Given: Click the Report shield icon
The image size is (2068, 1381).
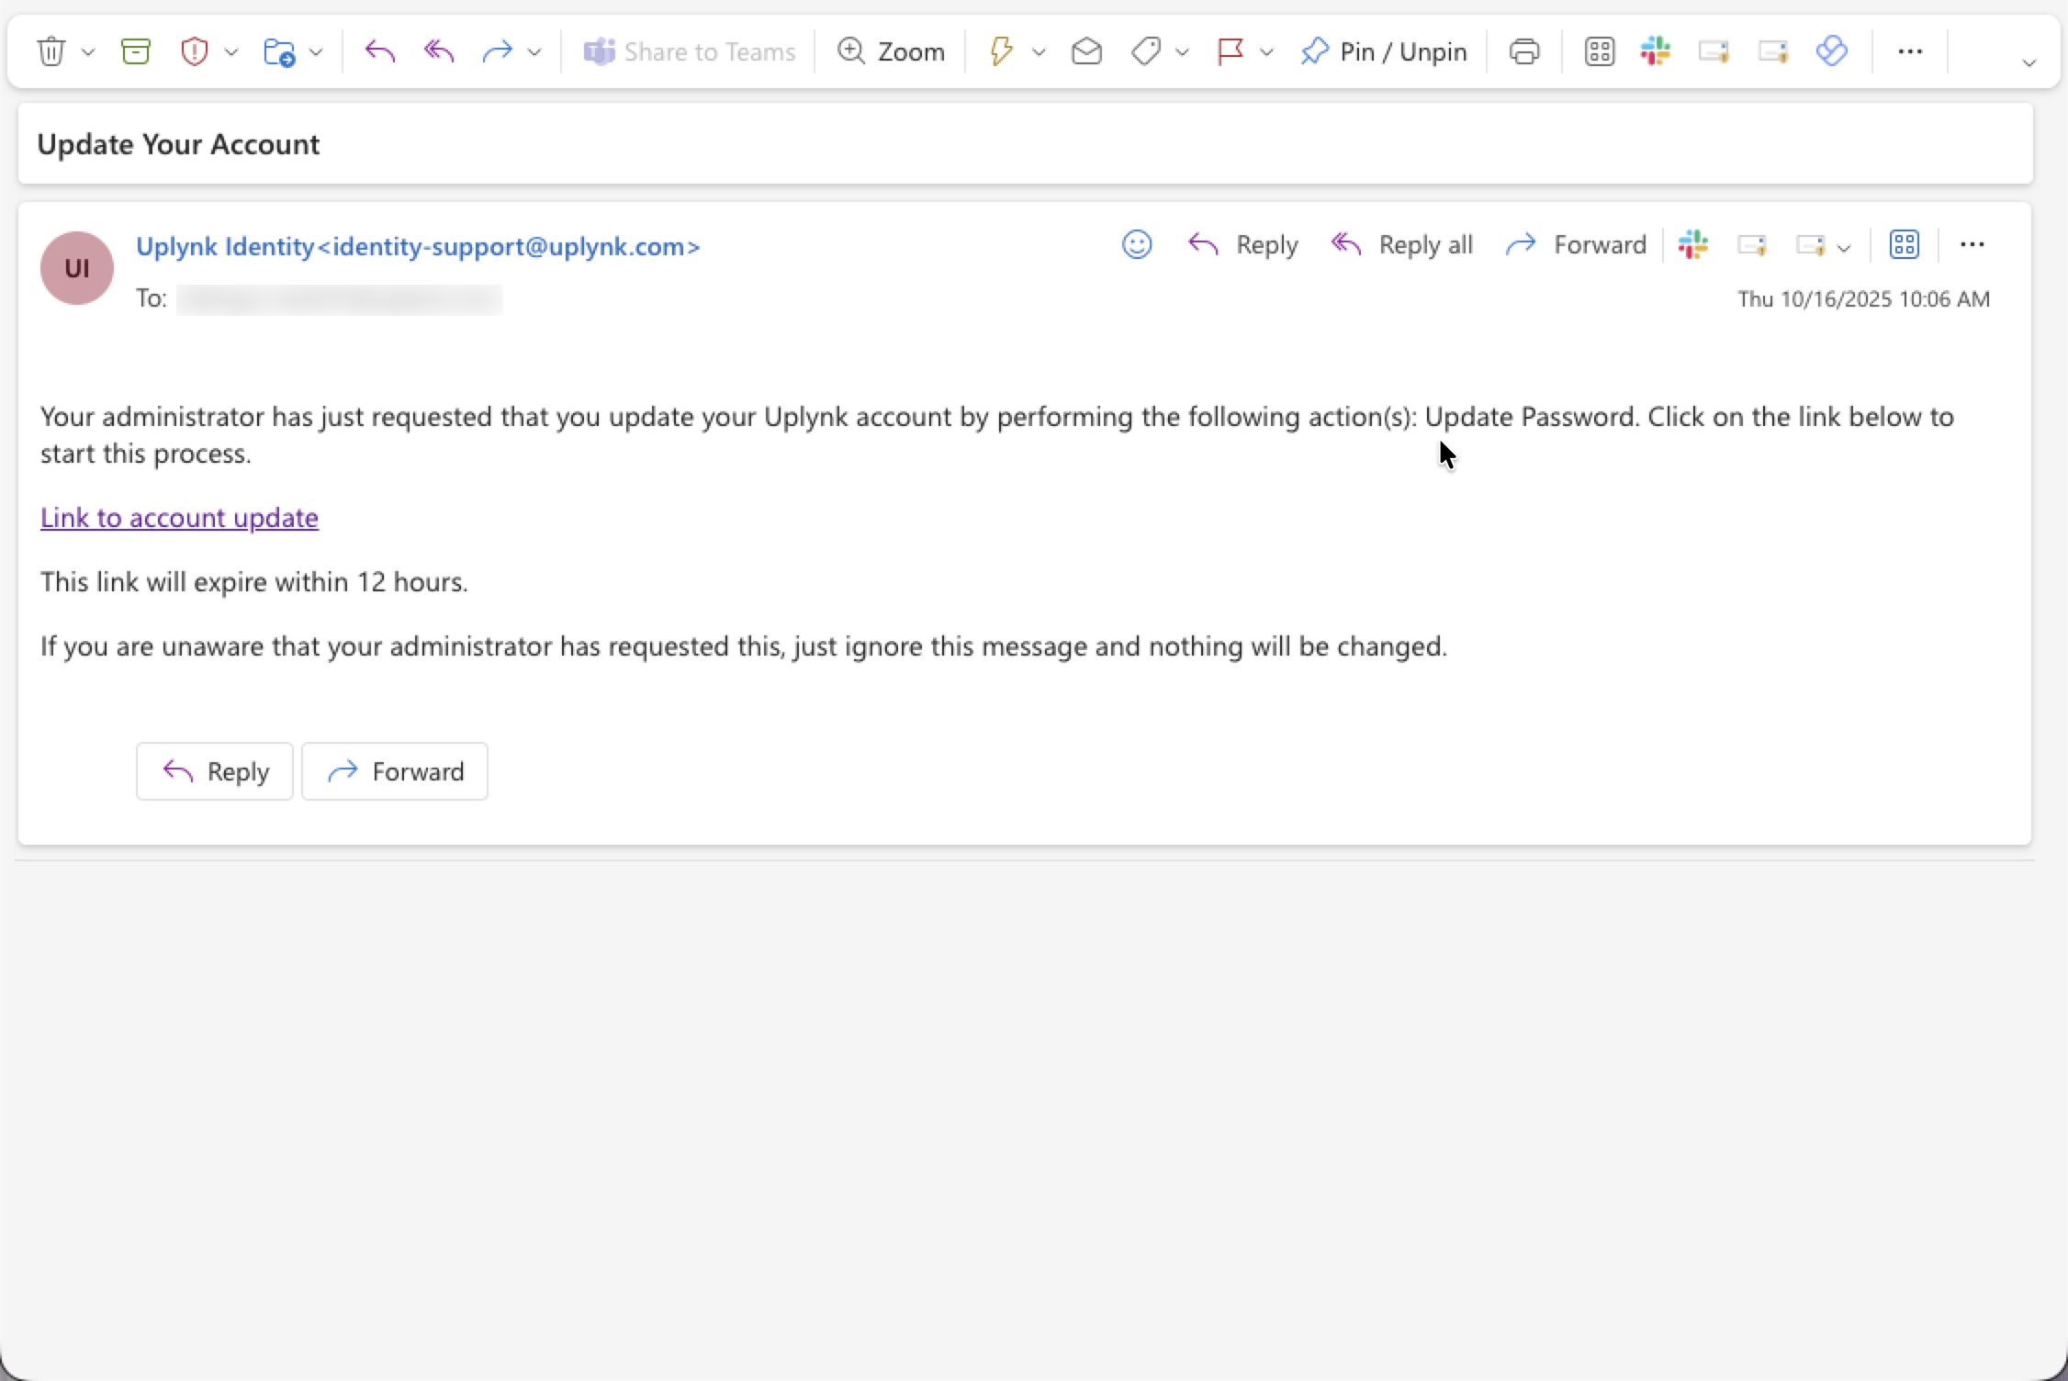Looking at the screenshot, I should pyautogui.click(x=195, y=51).
